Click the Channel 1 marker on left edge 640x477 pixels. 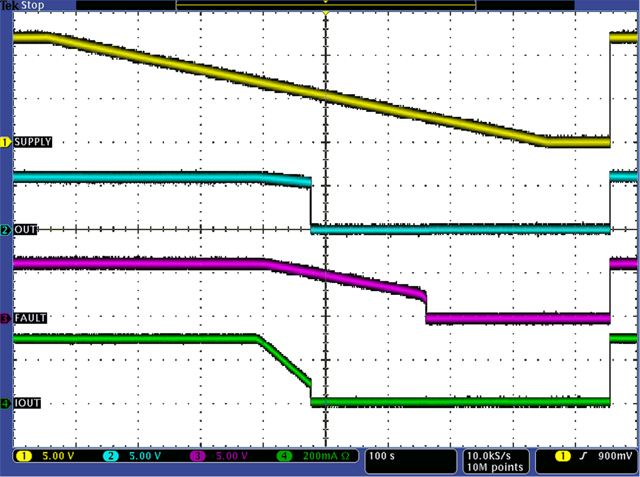(x=5, y=142)
